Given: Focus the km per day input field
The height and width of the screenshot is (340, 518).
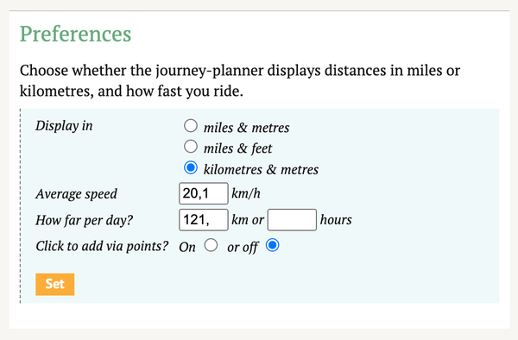Looking at the screenshot, I should (x=204, y=220).
